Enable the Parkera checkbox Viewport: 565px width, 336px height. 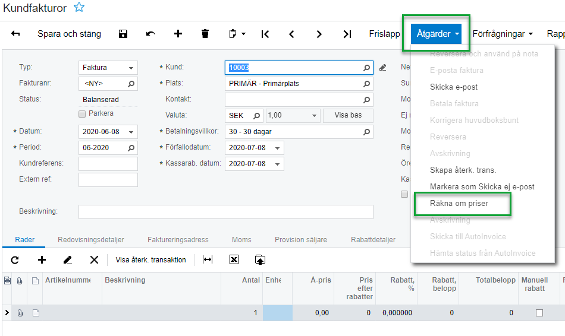tap(83, 113)
